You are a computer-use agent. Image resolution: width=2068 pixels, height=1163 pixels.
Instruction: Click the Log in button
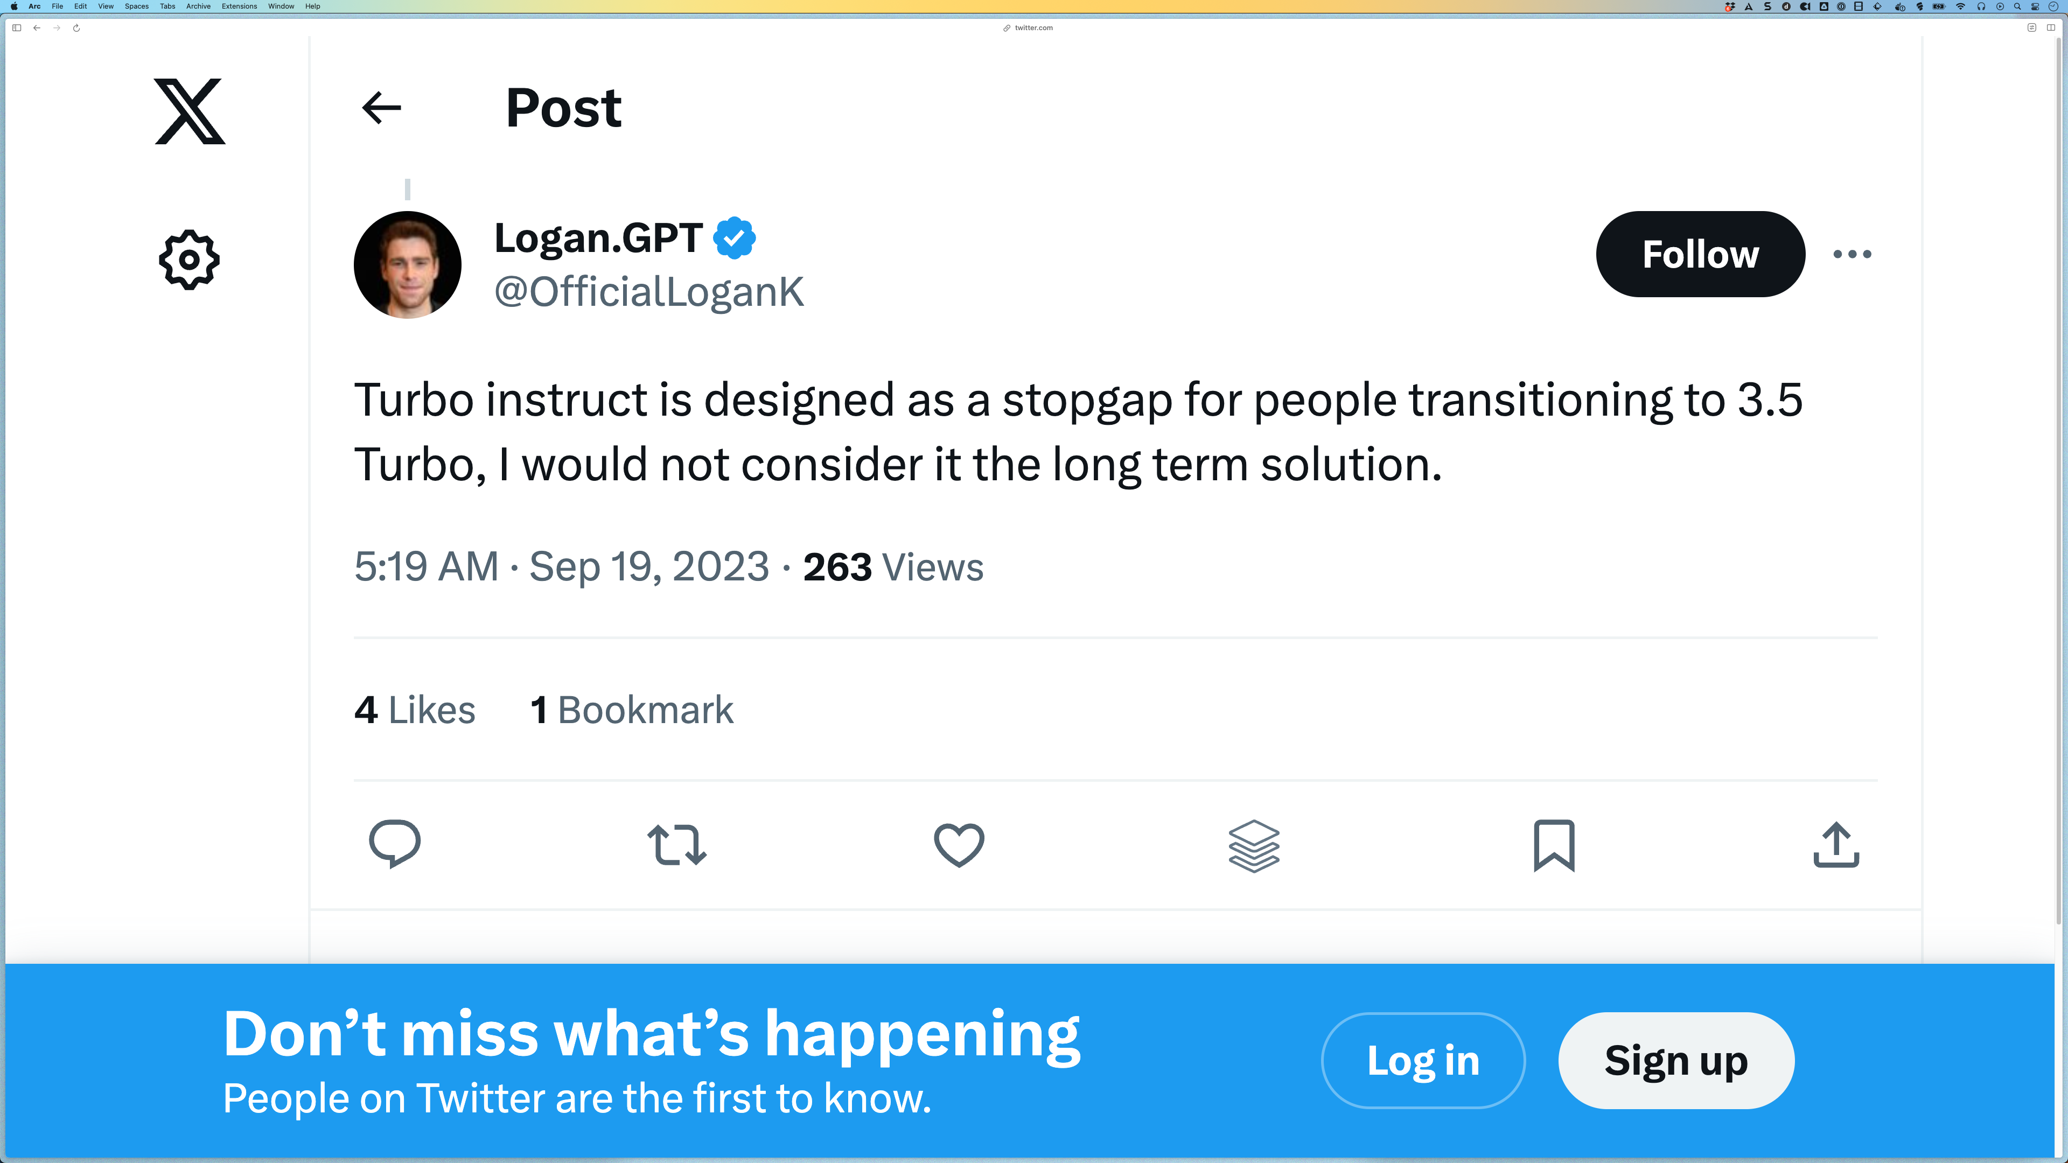[1422, 1060]
